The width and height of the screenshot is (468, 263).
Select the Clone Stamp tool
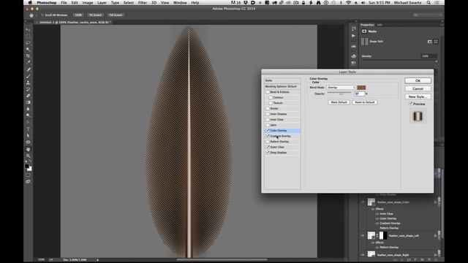28,83
